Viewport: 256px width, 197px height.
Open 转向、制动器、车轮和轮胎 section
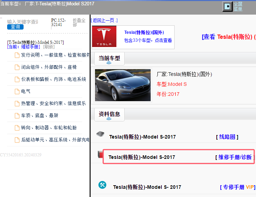click(x=49, y=128)
